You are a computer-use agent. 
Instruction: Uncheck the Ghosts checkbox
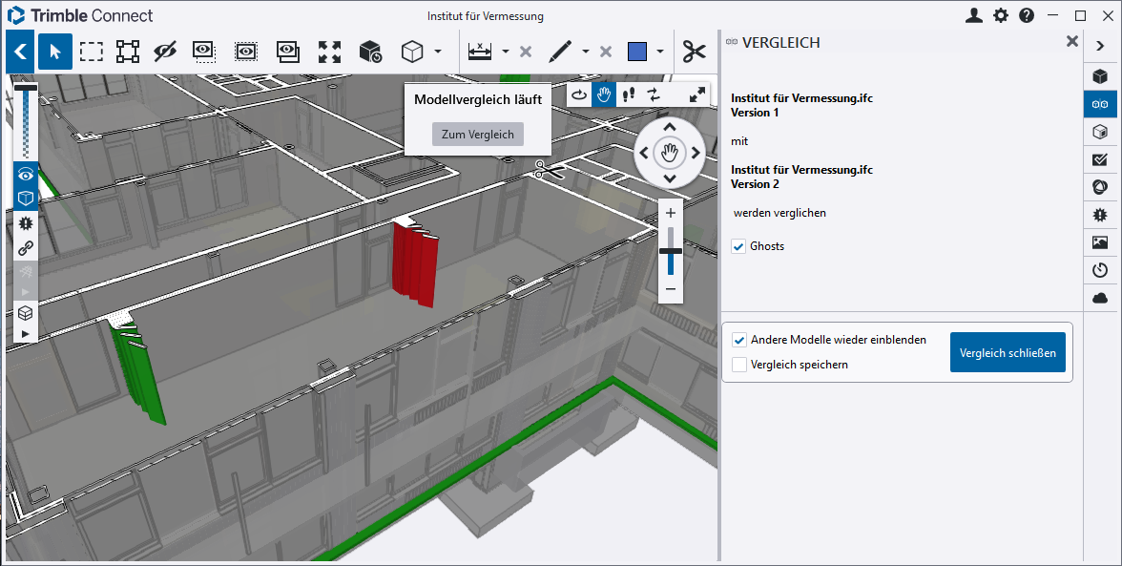[738, 246]
